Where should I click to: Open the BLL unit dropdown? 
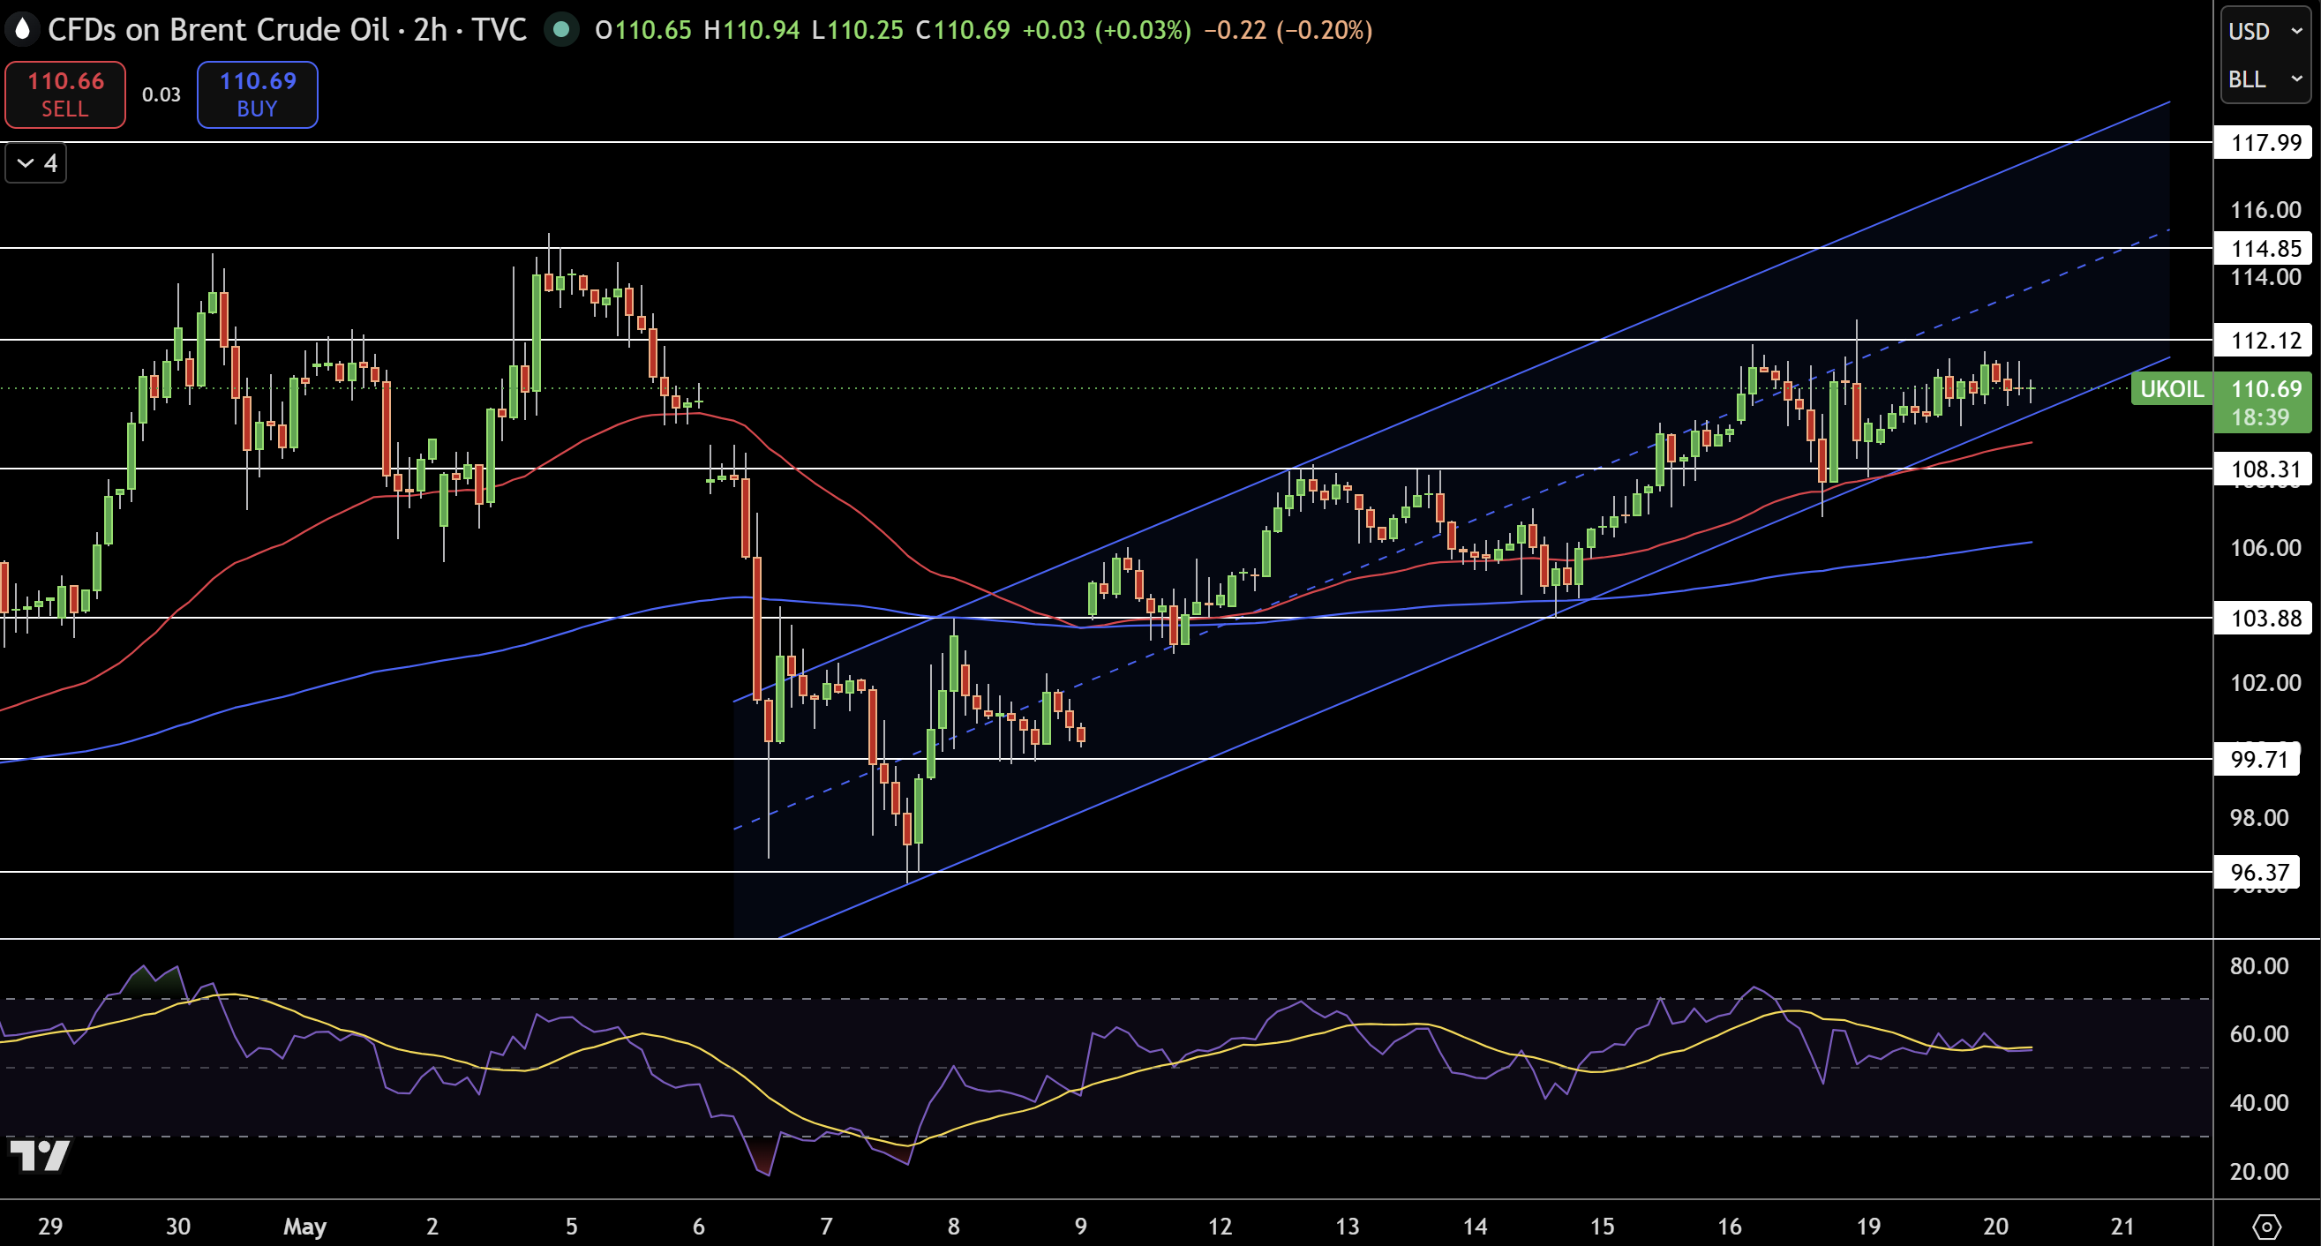click(2265, 79)
